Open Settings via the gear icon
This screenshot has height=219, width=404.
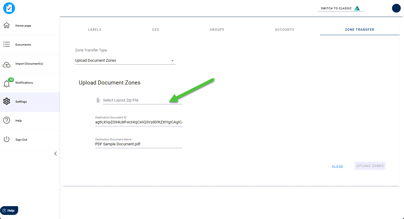click(x=6, y=101)
